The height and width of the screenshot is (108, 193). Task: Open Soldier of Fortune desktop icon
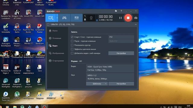(x=17, y=69)
